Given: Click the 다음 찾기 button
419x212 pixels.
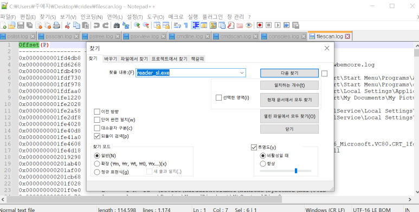Looking at the screenshot, I should tap(289, 73).
